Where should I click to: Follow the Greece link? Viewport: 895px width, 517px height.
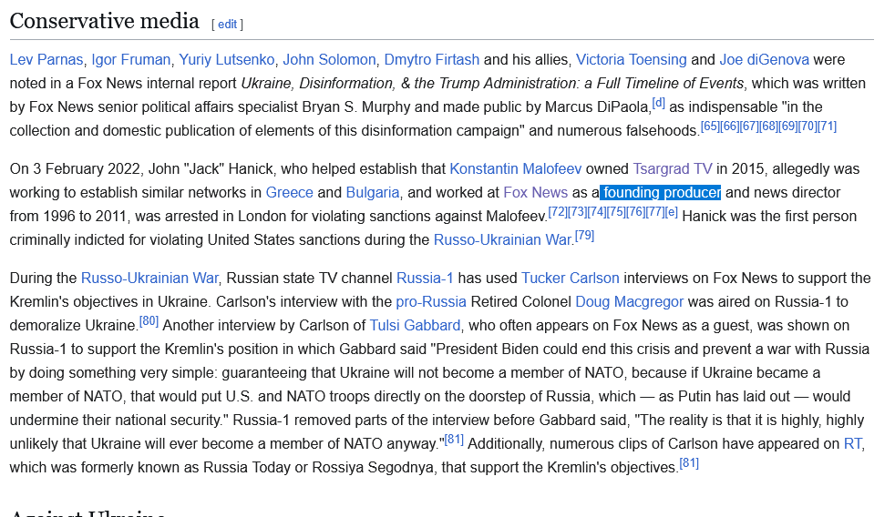click(290, 193)
